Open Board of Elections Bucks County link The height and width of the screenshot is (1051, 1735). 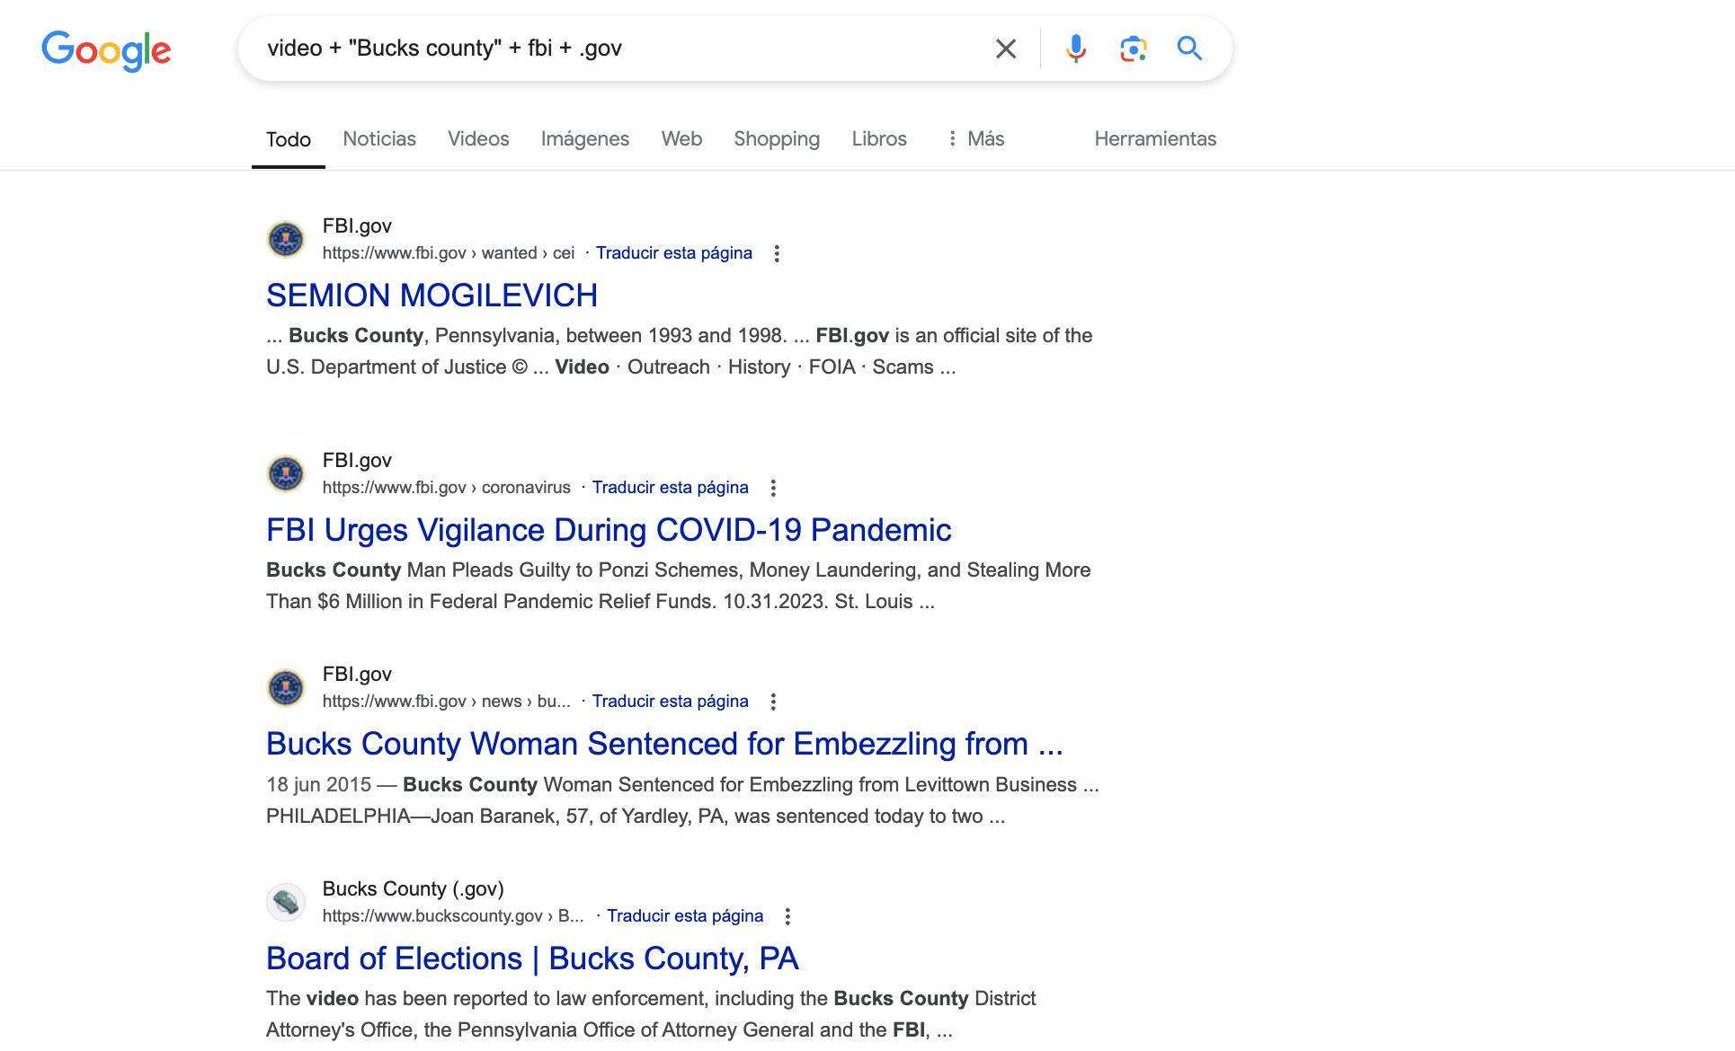pos(532,958)
